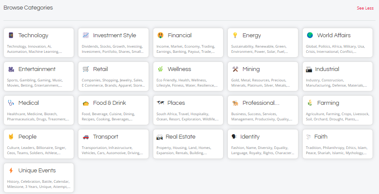
Task: Open the Industrial category title
Action: [327, 69]
